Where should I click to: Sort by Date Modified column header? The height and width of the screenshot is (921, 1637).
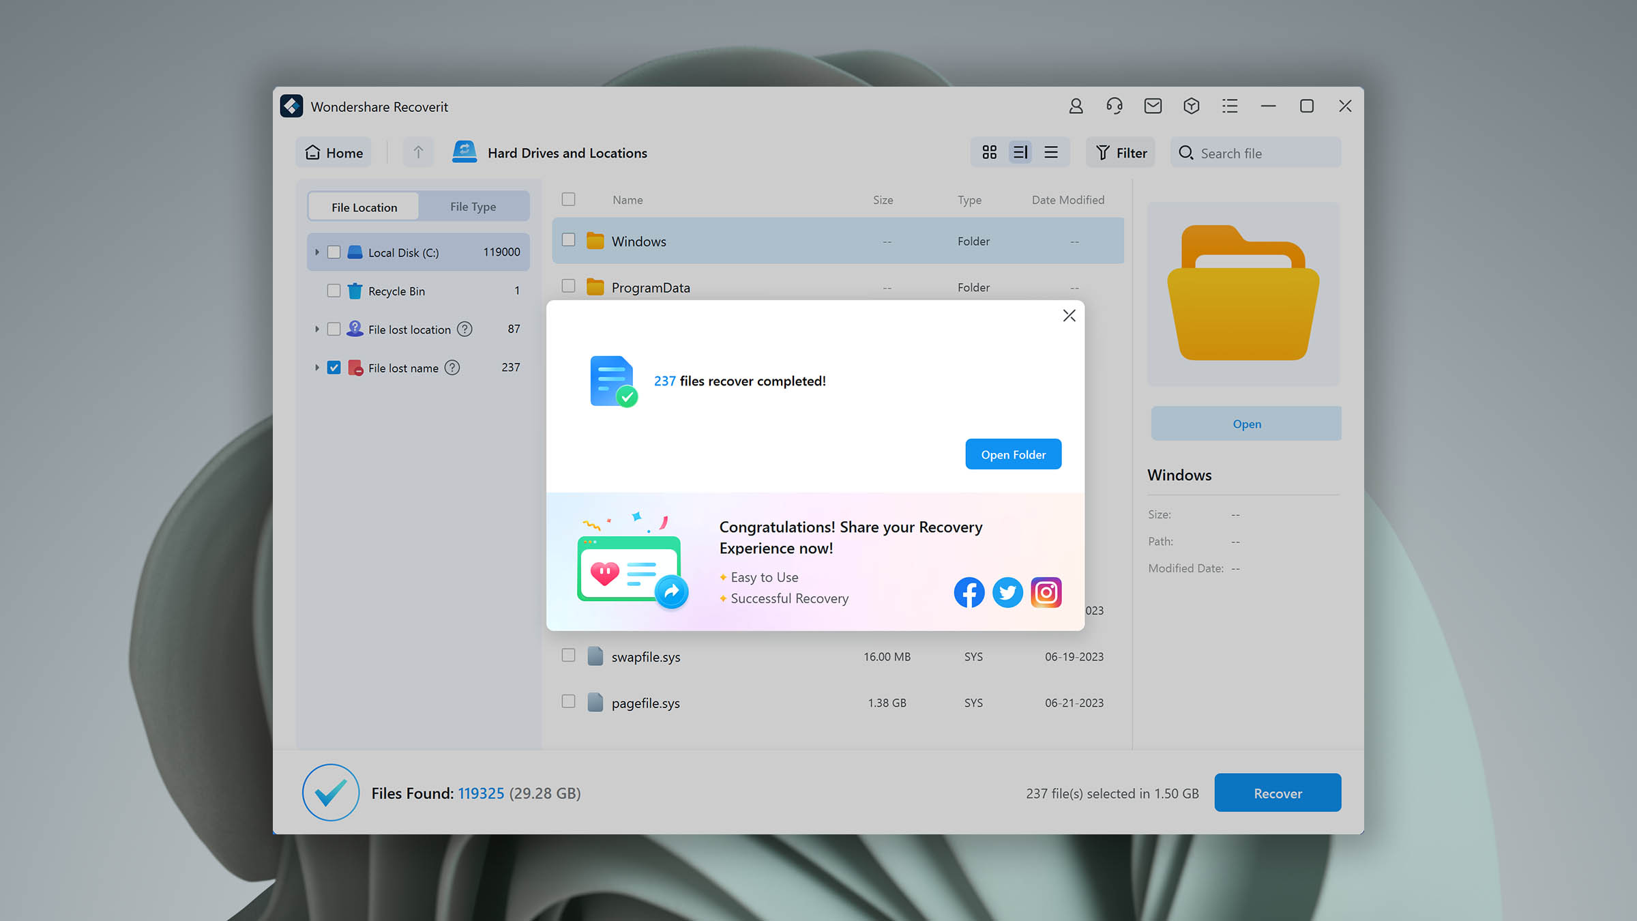[1067, 200]
